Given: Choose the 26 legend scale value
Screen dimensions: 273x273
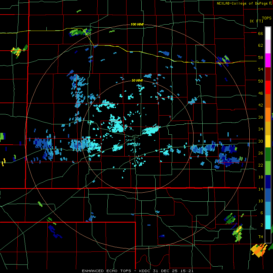Looking at the screenshot, I should tap(261, 153).
